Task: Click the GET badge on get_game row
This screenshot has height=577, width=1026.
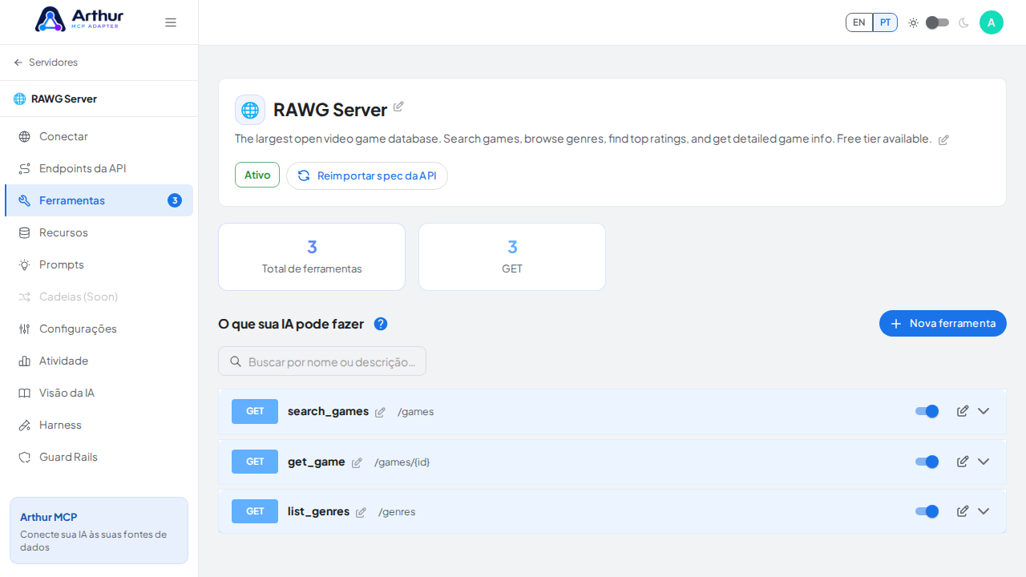Action: tap(255, 462)
